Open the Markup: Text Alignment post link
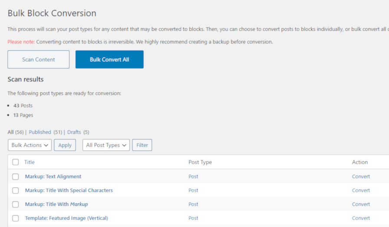389x227 pixels. click(53, 177)
